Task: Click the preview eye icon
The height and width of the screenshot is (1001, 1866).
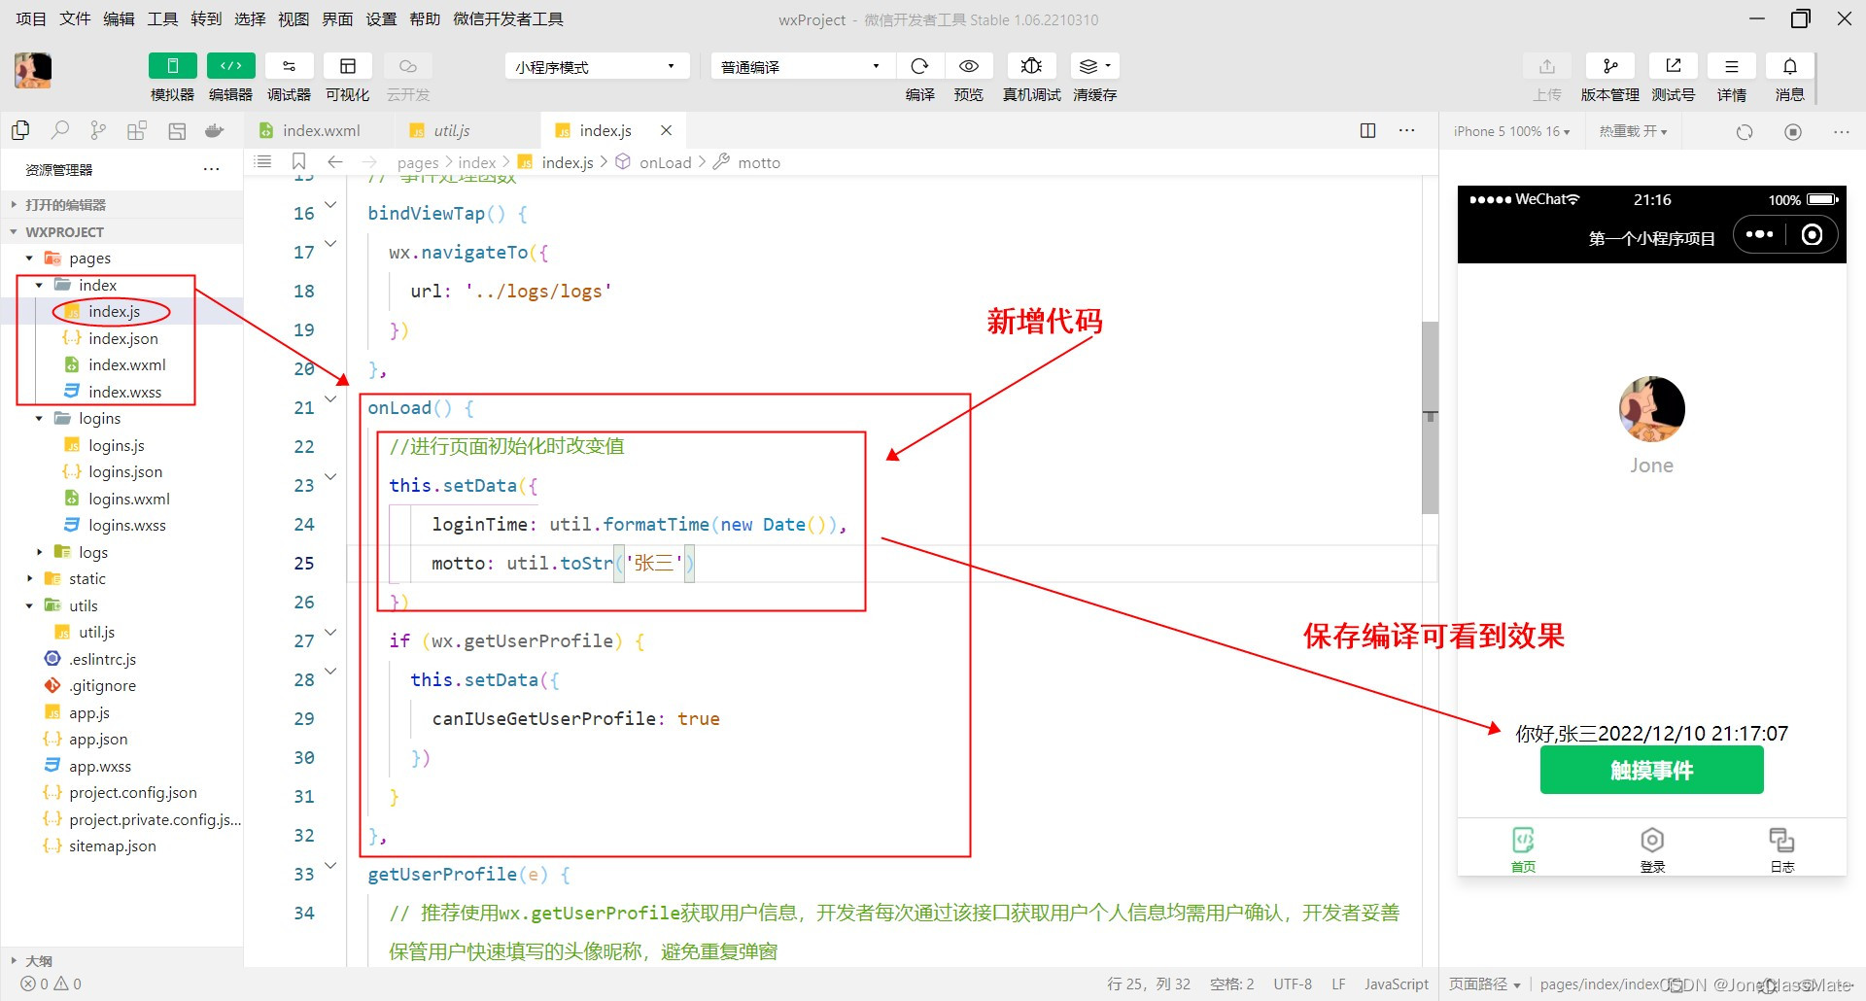Action: (x=968, y=66)
